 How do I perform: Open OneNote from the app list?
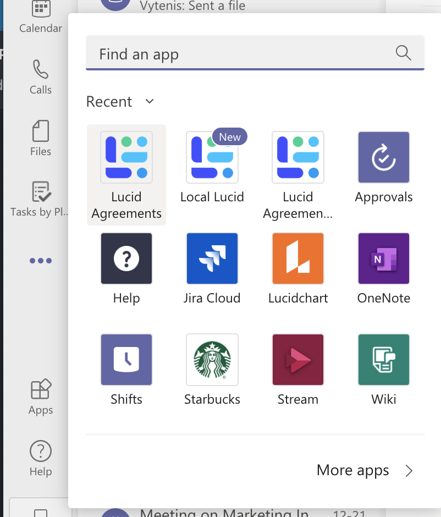[x=384, y=269]
